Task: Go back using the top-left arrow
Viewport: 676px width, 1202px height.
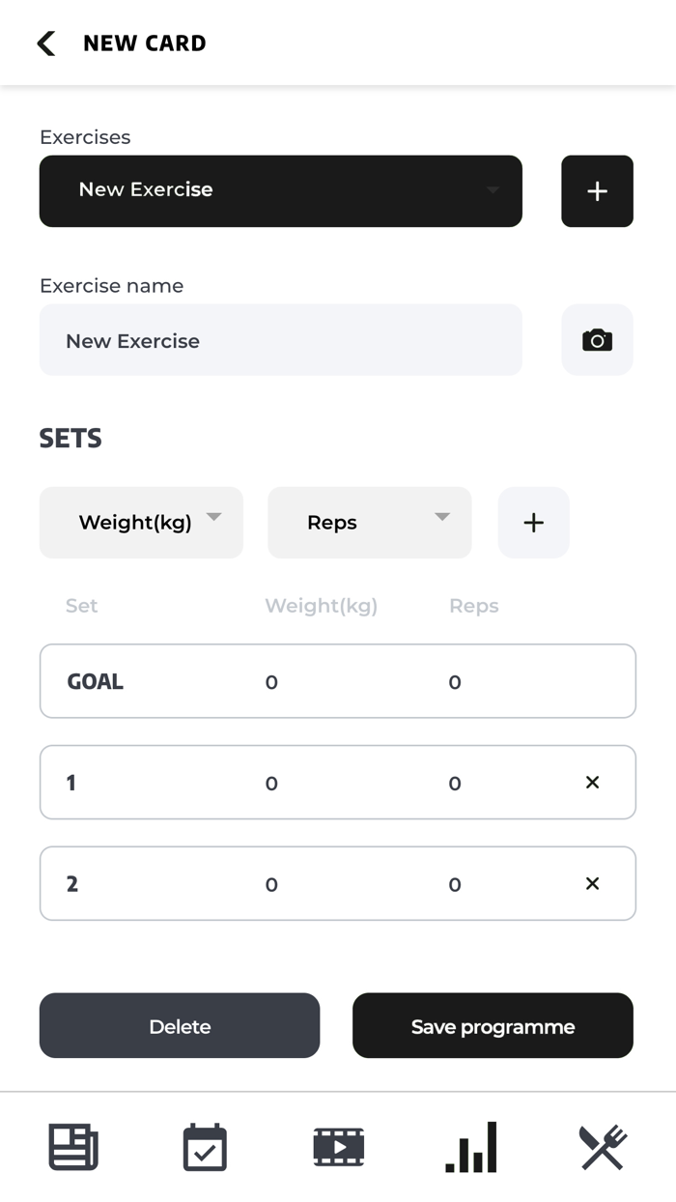Action: pos(45,43)
